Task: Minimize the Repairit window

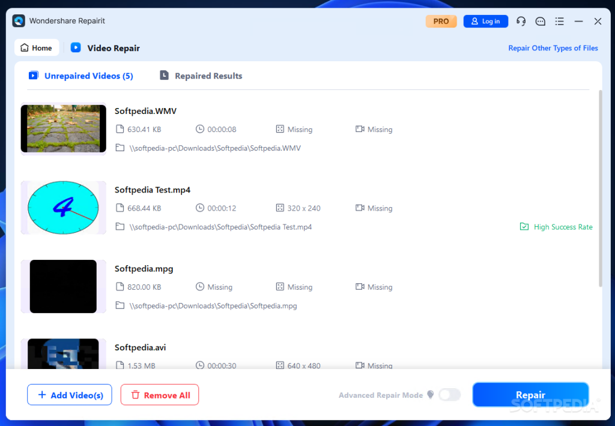Action: 578,21
